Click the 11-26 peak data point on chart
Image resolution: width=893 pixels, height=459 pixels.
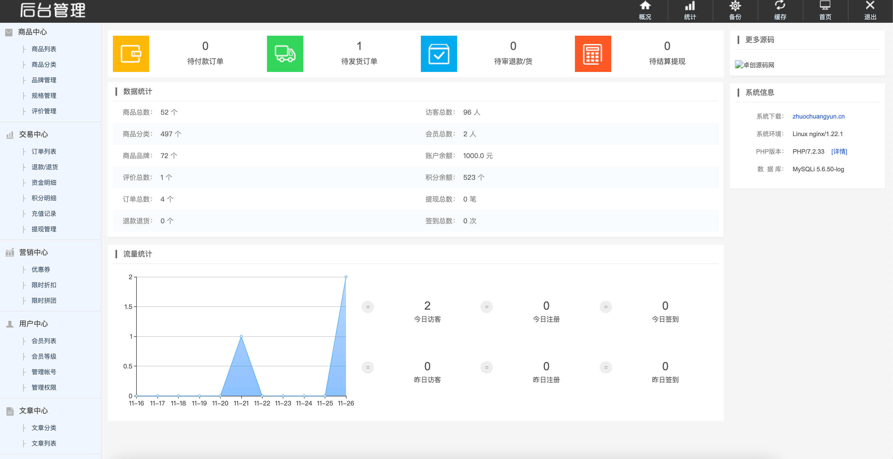pyautogui.click(x=345, y=277)
